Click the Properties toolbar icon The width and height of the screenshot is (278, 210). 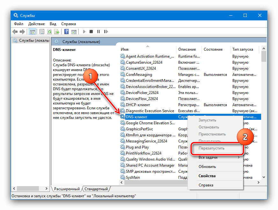(42, 32)
